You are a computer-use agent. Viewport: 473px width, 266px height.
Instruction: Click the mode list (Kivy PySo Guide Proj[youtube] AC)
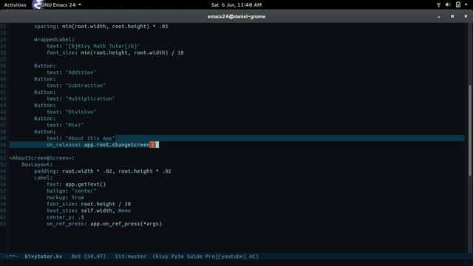click(x=205, y=256)
